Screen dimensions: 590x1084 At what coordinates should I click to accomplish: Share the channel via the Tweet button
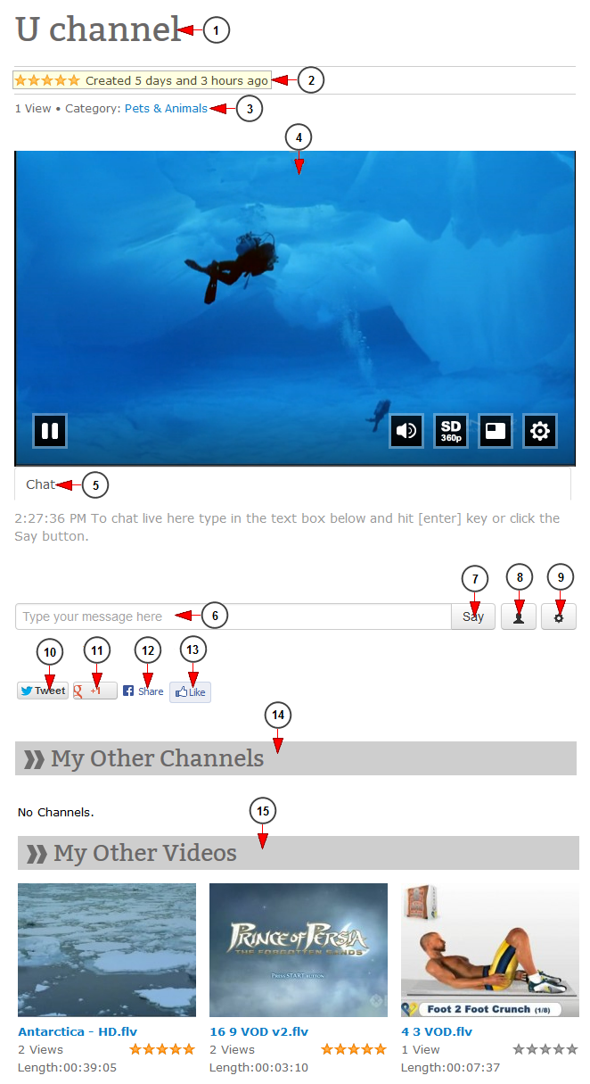coord(43,691)
